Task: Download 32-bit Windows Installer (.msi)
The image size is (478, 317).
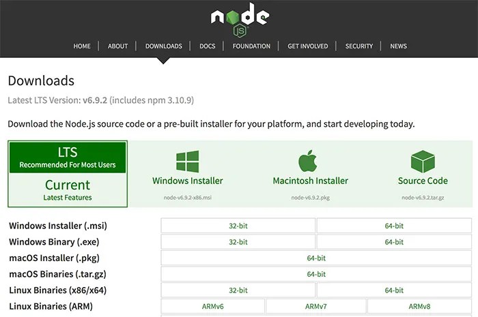Action: pos(238,226)
